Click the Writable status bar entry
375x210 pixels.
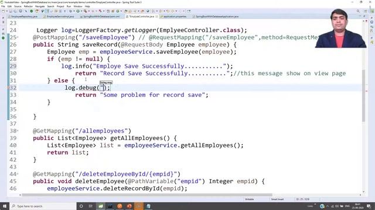250,199
